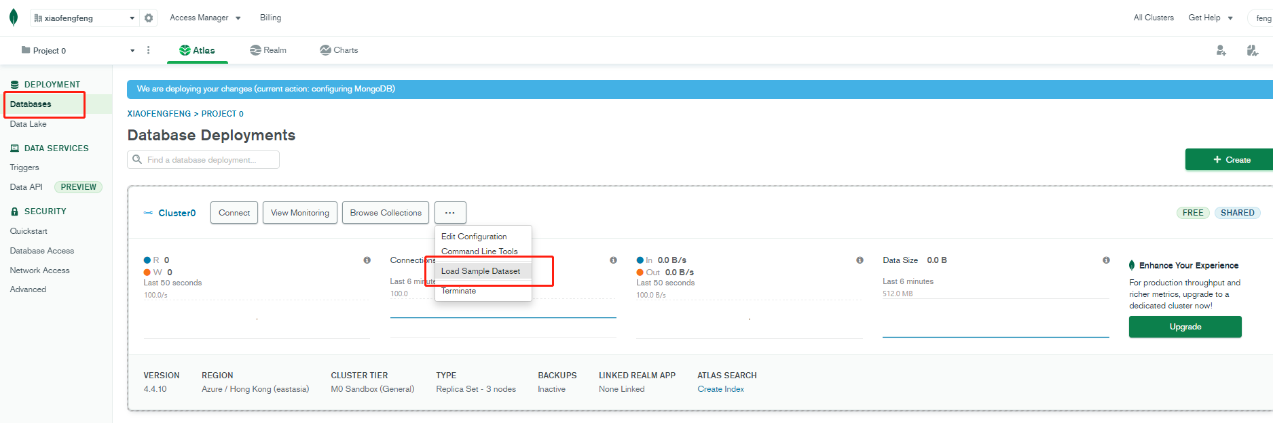Click info icon on Data Size chart
This screenshot has width=1273, height=423.
[1106, 260]
